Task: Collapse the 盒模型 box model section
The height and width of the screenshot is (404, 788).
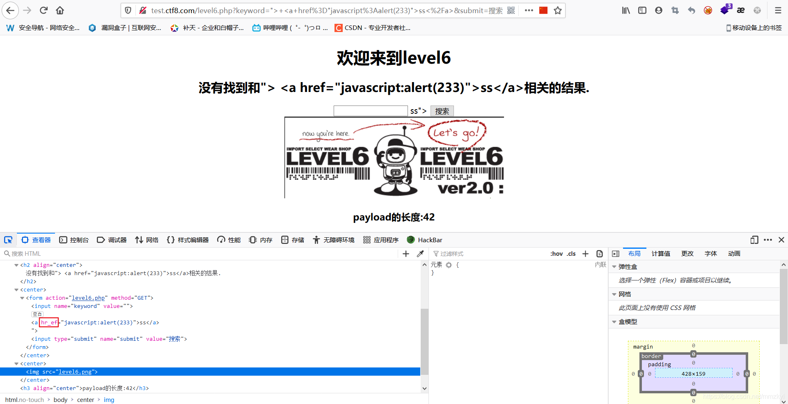Action: click(614, 322)
